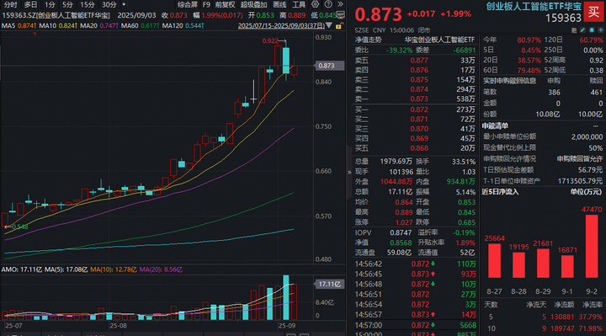Select the 30分 period tab
The height and width of the screenshot is (336, 606).
pos(109,5)
